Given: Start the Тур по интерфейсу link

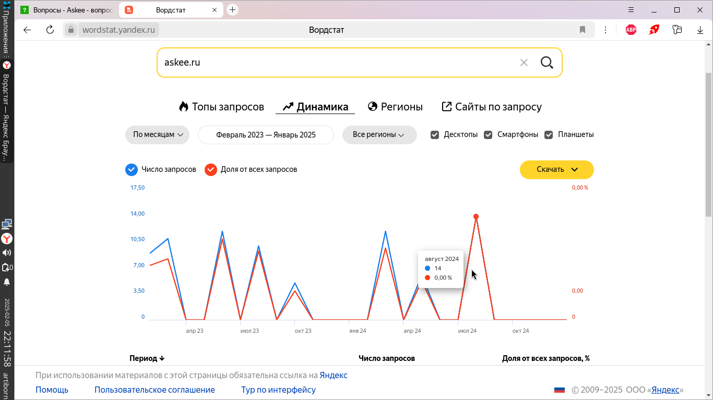Looking at the screenshot, I should coord(278,390).
